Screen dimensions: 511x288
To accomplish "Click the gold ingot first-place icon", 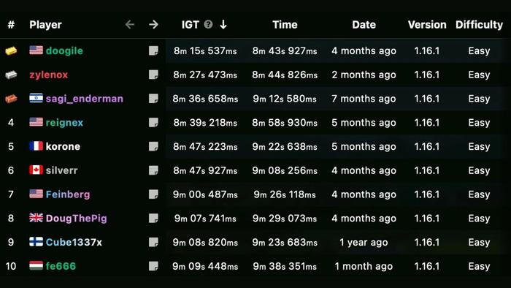I will click(x=11, y=51).
